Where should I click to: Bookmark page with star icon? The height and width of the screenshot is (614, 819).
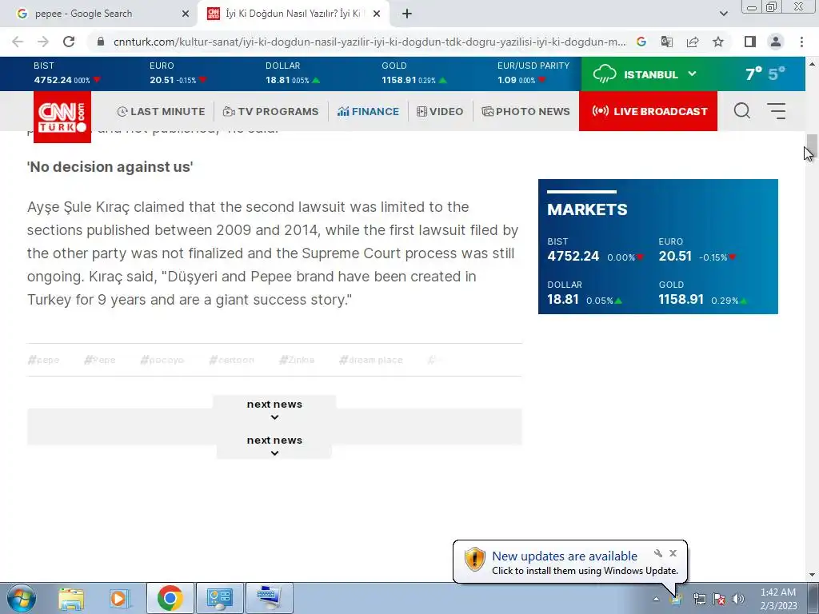tap(718, 42)
